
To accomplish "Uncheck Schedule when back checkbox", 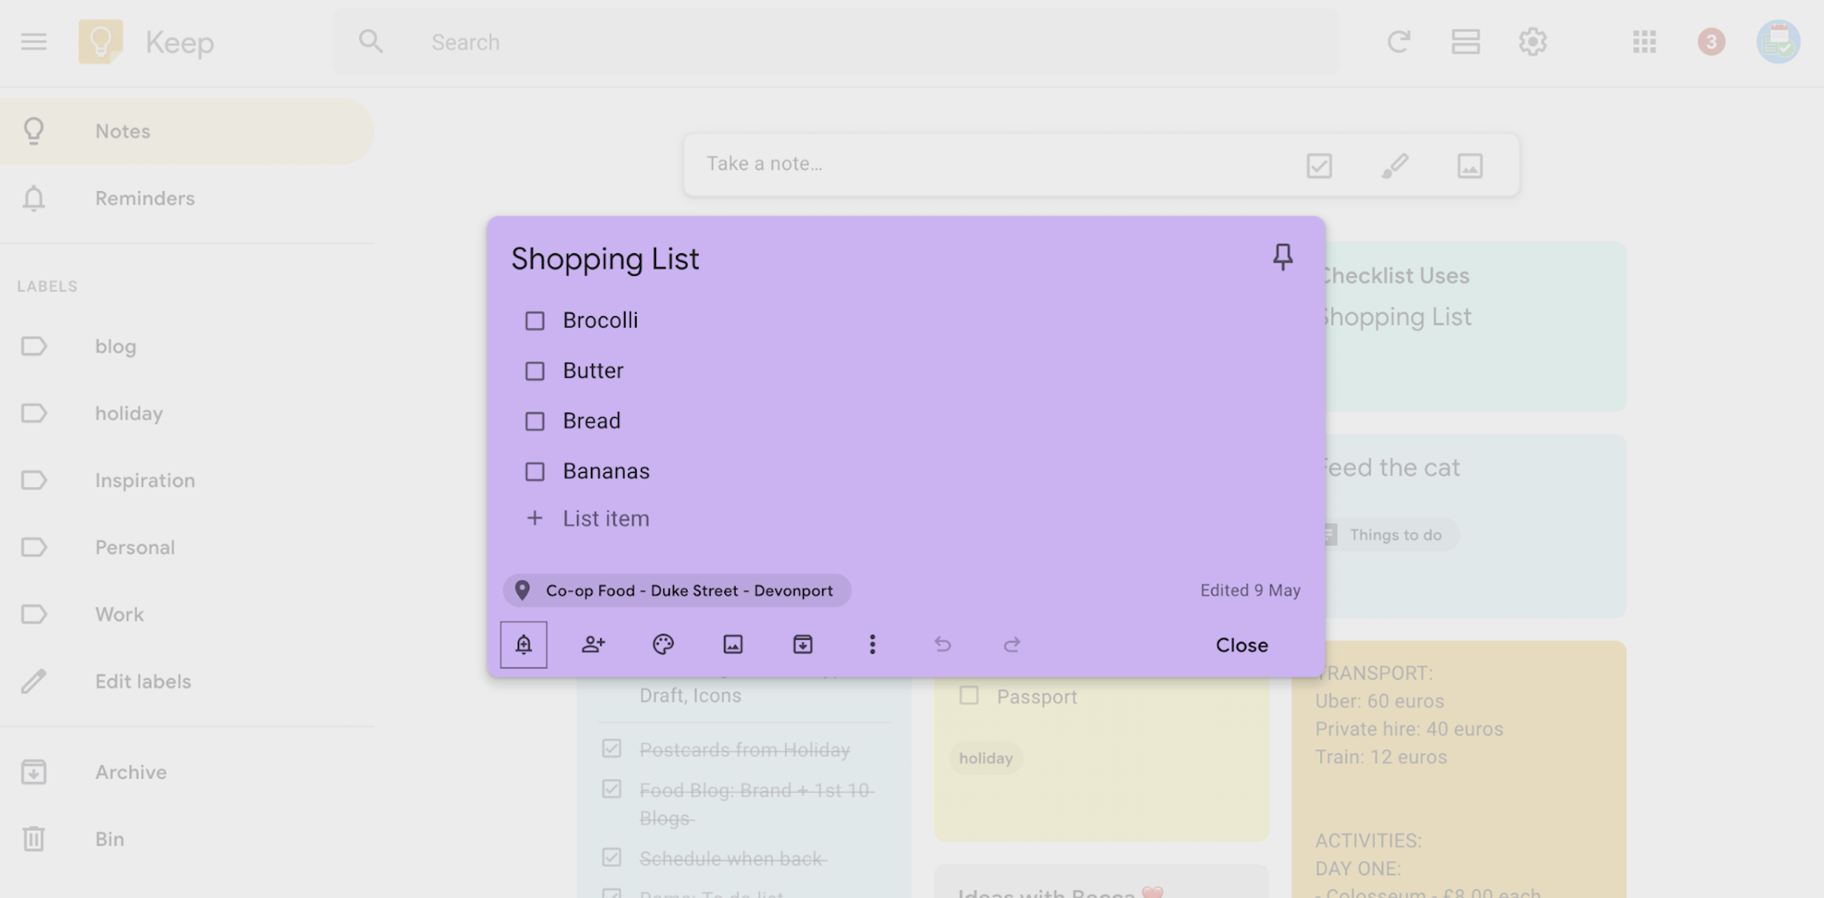I will (x=611, y=857).
